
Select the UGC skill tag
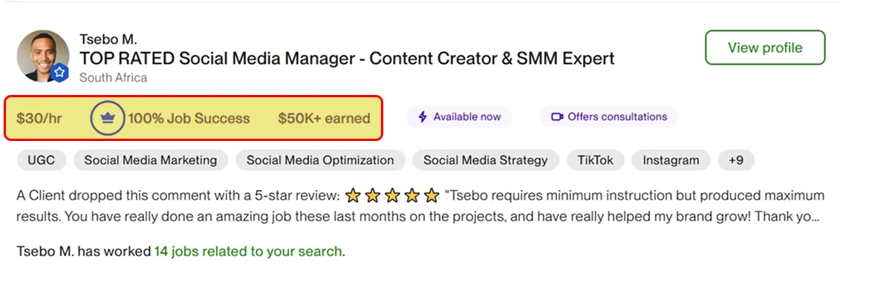[41, 160]
